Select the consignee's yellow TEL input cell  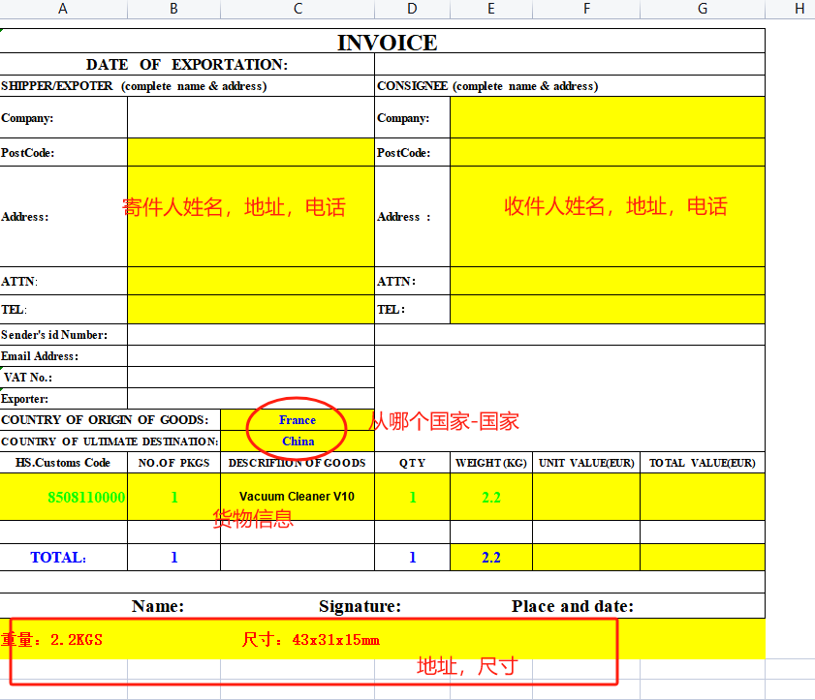[x=607, y=310]
